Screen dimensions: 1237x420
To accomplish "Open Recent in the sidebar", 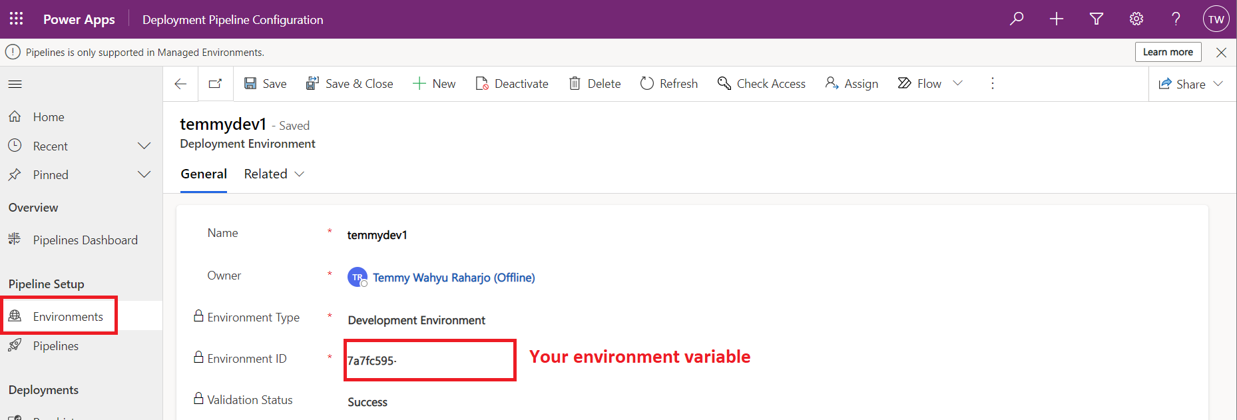I will [51, 146].
